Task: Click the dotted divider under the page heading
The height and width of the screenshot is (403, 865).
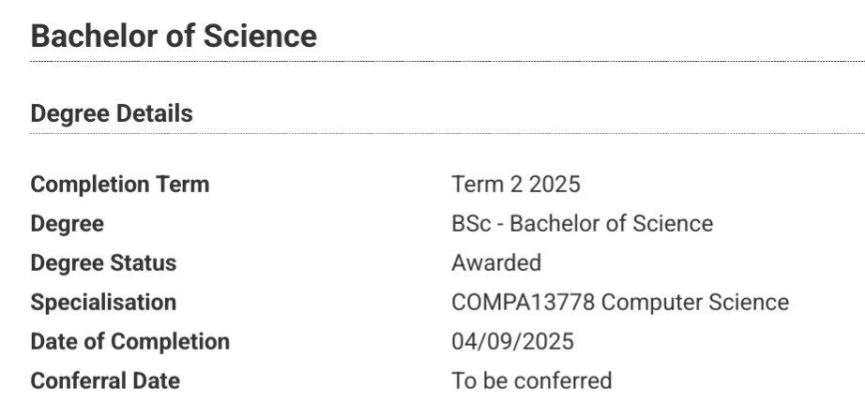Action: pos(447,61)
